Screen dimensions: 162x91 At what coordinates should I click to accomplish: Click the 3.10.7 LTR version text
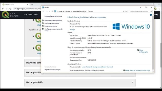[x=14, y=16]
